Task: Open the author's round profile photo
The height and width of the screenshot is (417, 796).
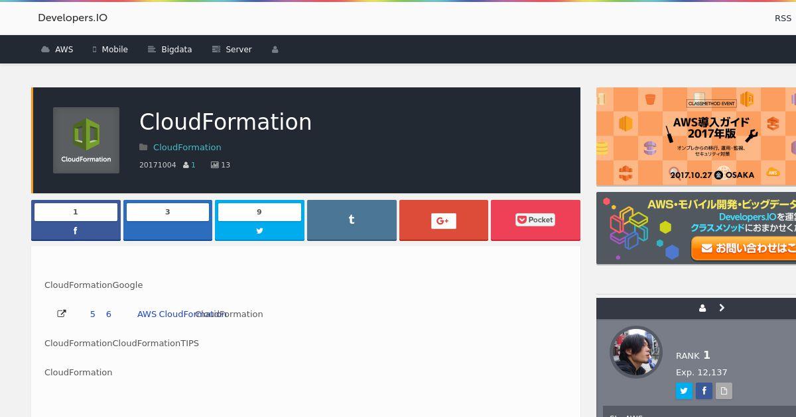Action: (636, 351)
